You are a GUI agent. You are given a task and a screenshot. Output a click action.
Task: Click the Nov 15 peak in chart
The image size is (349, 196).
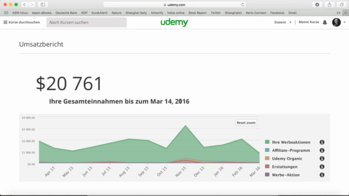(185, 126)
